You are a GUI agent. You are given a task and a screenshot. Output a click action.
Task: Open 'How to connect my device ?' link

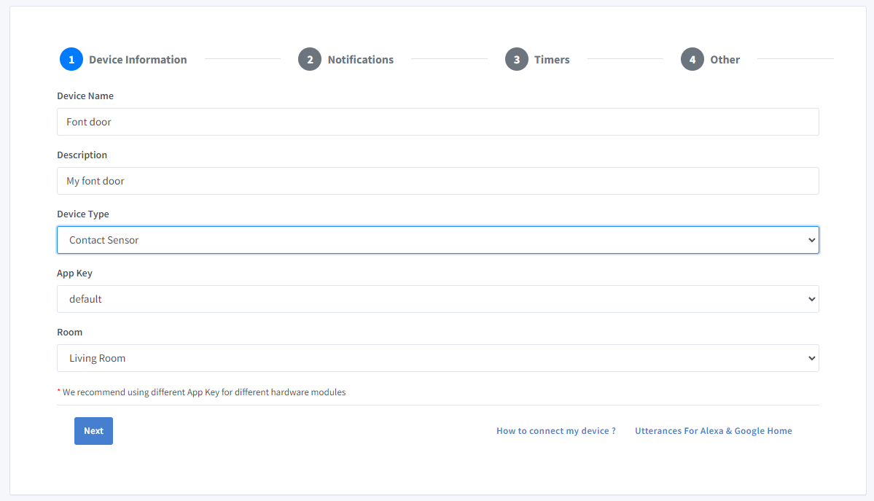[555, 431]
